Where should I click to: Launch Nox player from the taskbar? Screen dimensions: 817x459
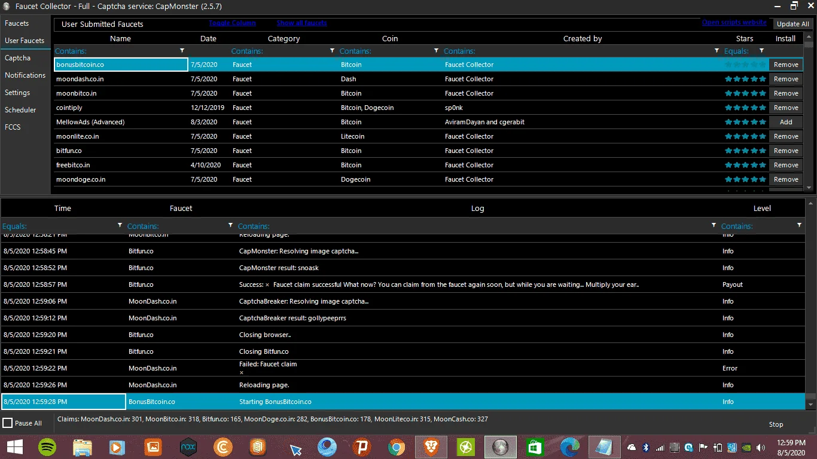pyautogui.click(x=188, y=446)
